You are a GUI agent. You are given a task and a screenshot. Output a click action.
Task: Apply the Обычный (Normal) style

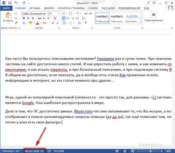[x=102, y=18]
